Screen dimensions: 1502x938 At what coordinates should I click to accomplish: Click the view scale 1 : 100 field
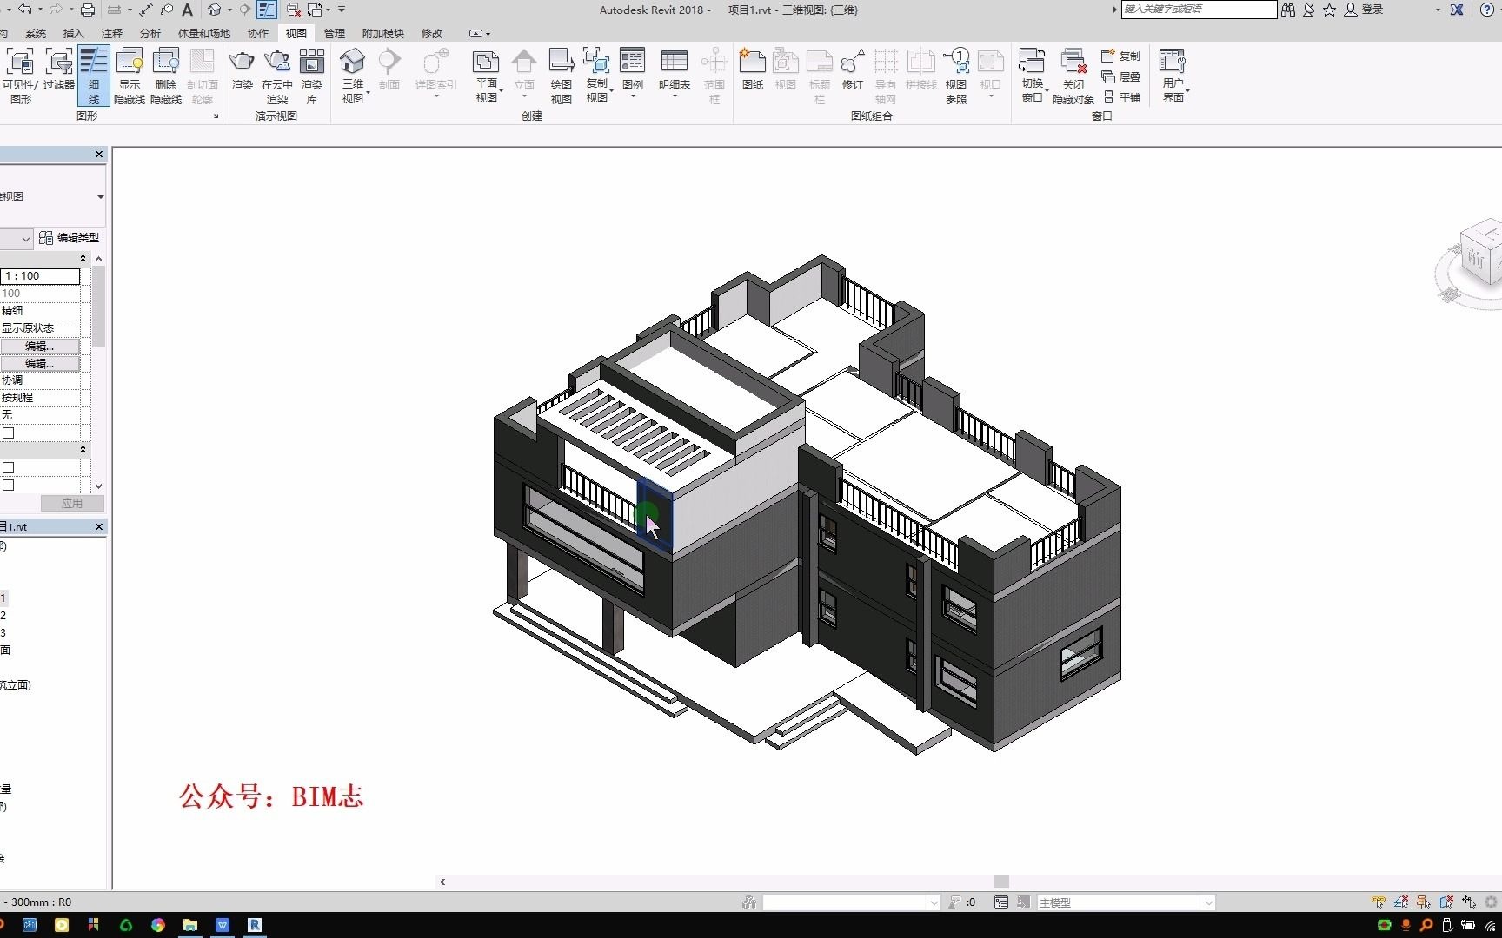pyautogui.click(x=40, y=276)
